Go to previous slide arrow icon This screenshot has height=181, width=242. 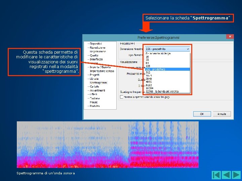click(226, 175)
